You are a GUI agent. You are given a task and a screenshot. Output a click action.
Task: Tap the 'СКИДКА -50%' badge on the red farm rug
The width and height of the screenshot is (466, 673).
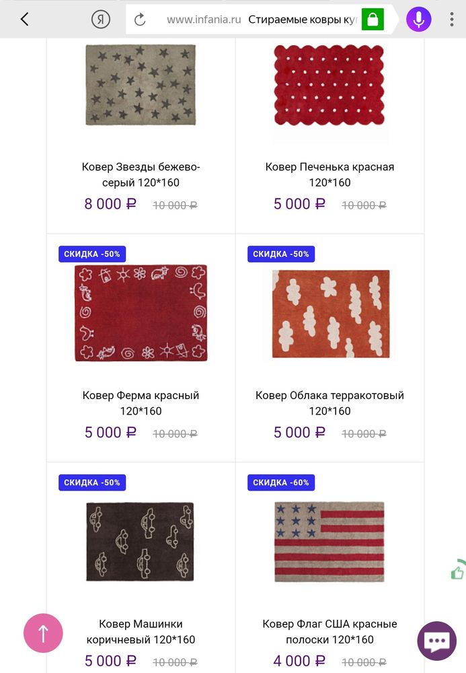(92, 254)
